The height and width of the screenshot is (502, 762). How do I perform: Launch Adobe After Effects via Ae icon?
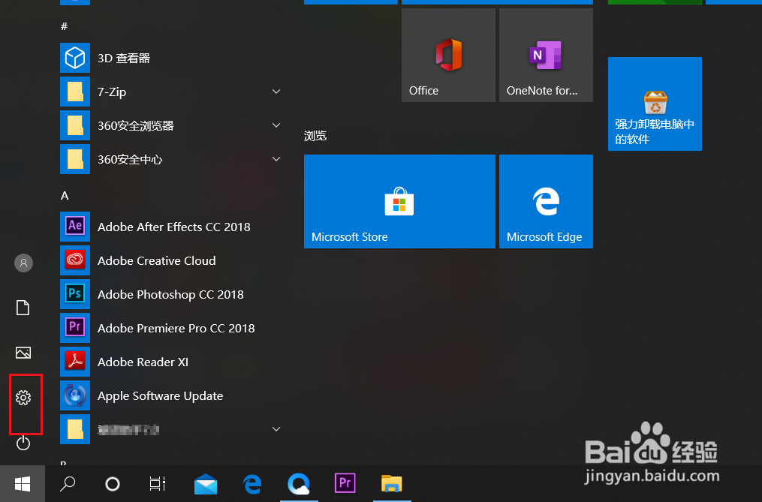pyautogui.click(x=75, y=227)
